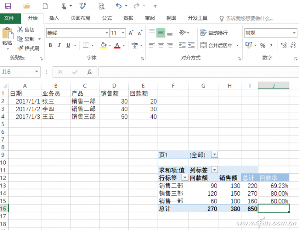
Task: Show phonetic guide wén icon
Action: click(134, 45)
